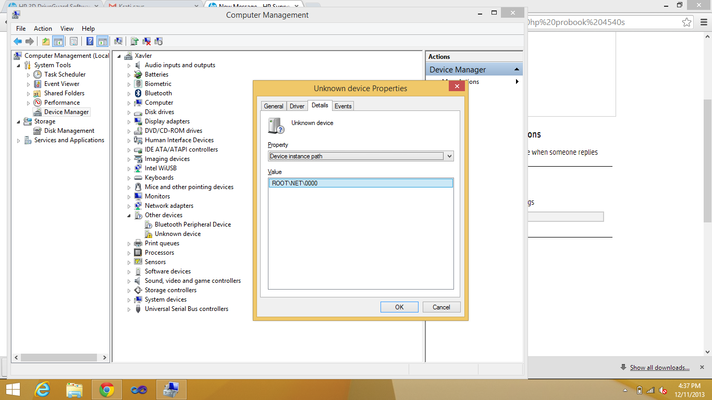The height and width of the screenshot is (400, 712).
Task: Expand the Display adapters node
Action: pyautogui.click(x=129, y=122)
